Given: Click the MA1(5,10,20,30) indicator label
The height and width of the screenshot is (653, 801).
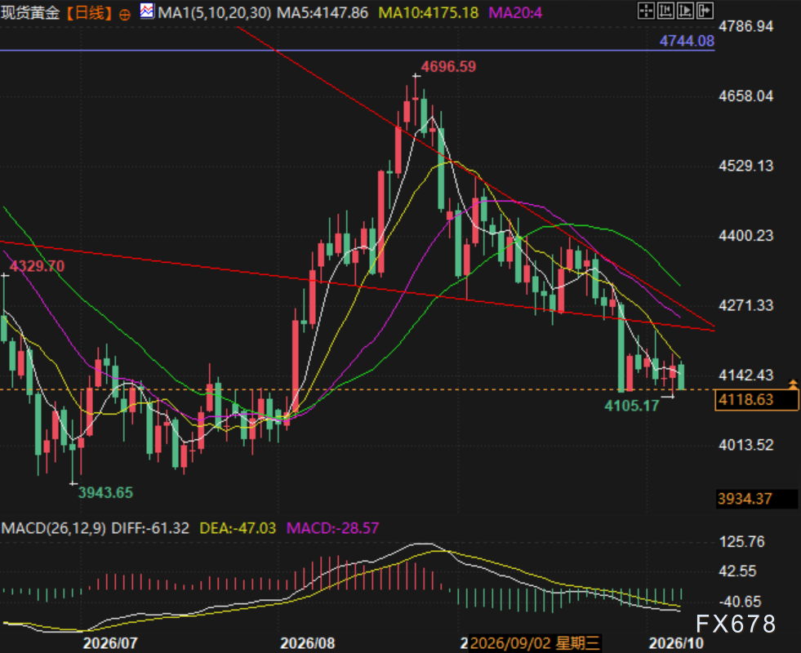Looking at the screenshot, I should (x=215, y=12).
